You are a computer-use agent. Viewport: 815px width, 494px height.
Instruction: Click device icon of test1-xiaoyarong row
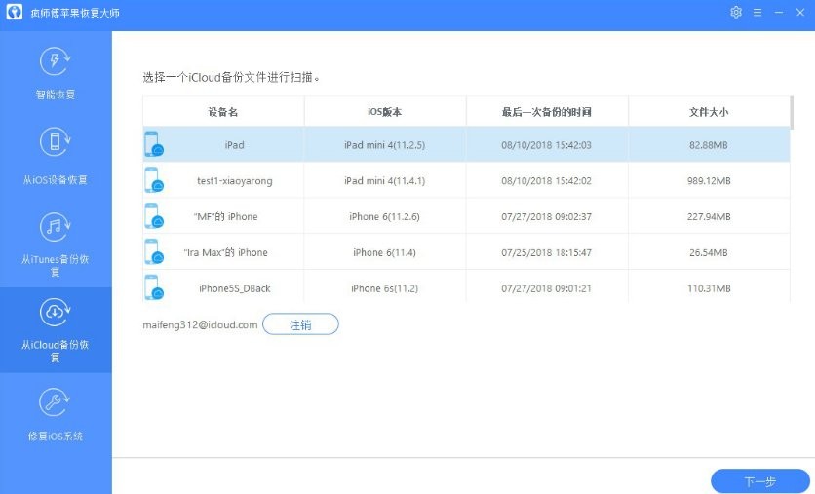[153, 180]
